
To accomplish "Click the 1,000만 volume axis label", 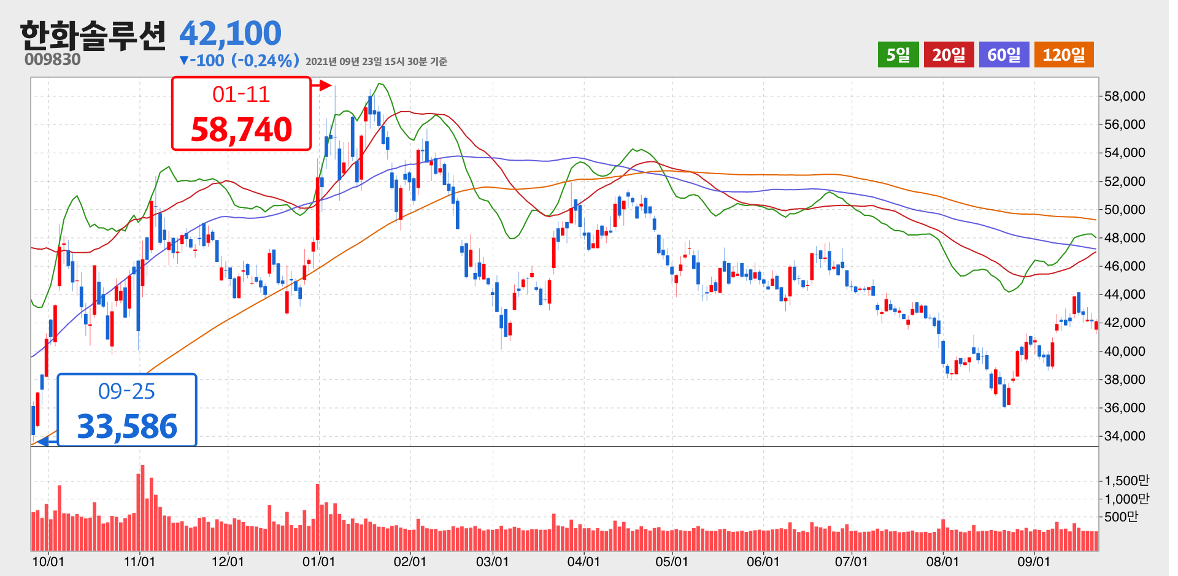I will click(x=1127, y=499).
